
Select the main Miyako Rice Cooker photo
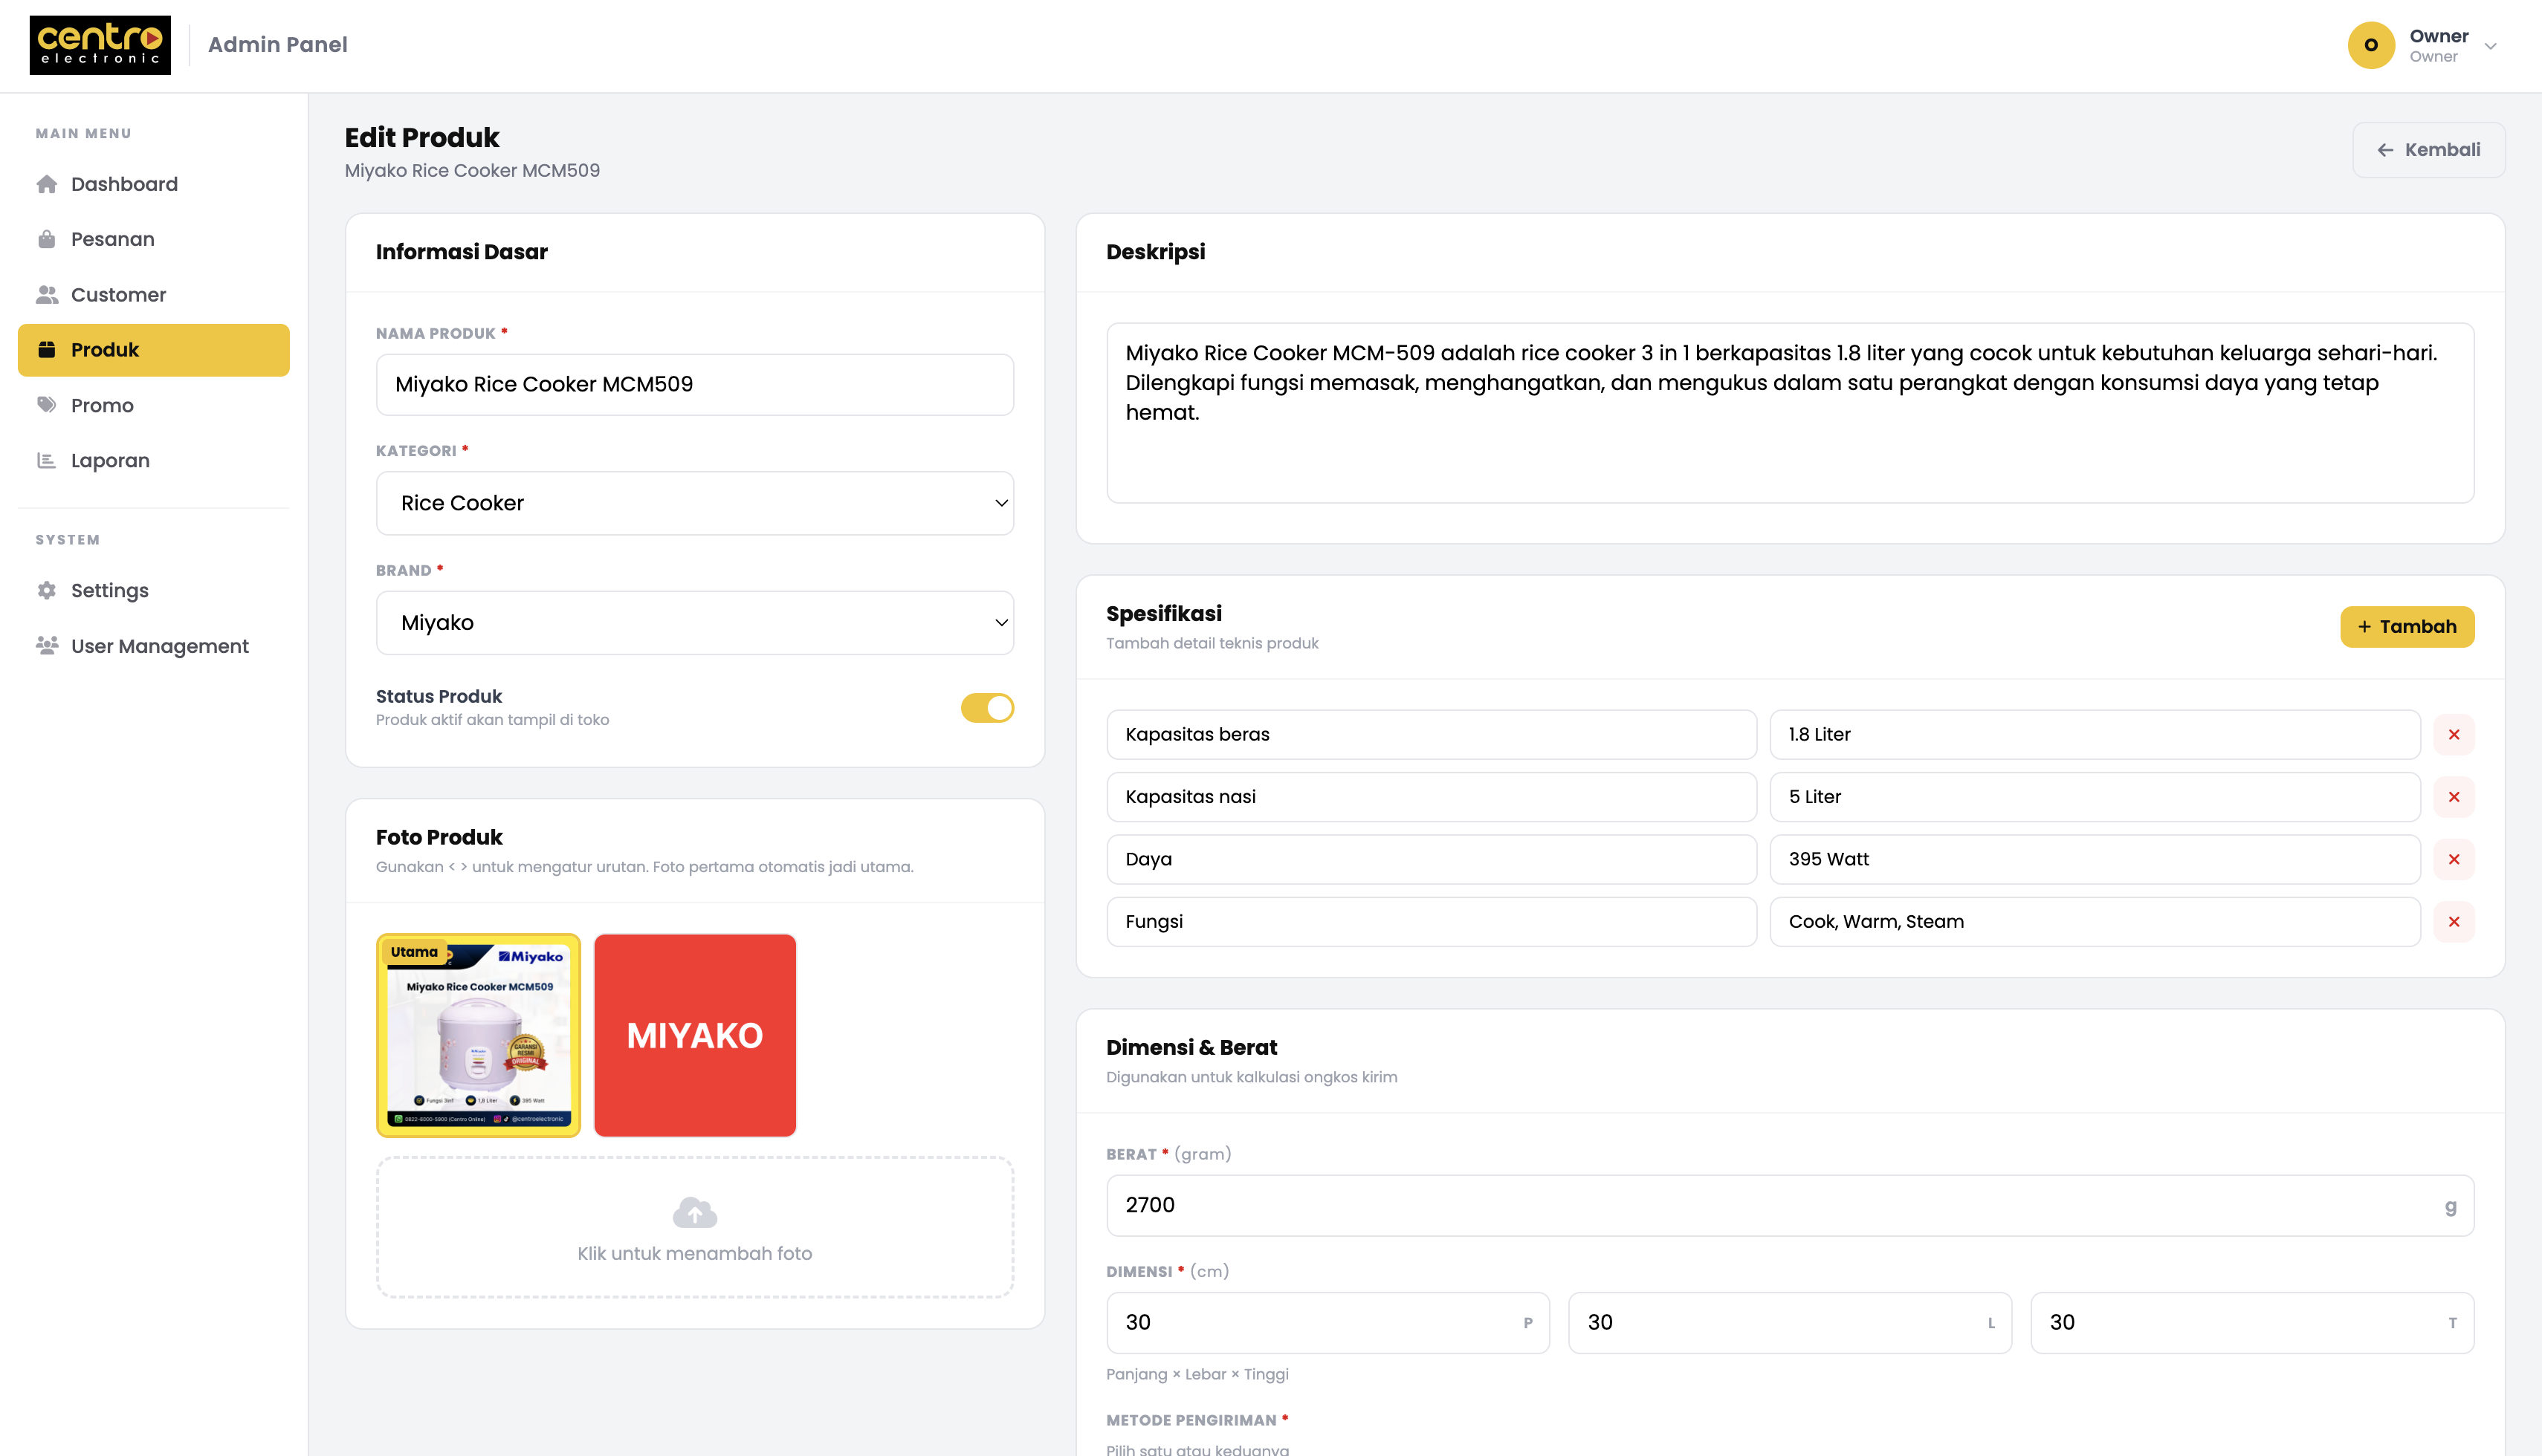pyautogui.click(x=478, y=1035)
